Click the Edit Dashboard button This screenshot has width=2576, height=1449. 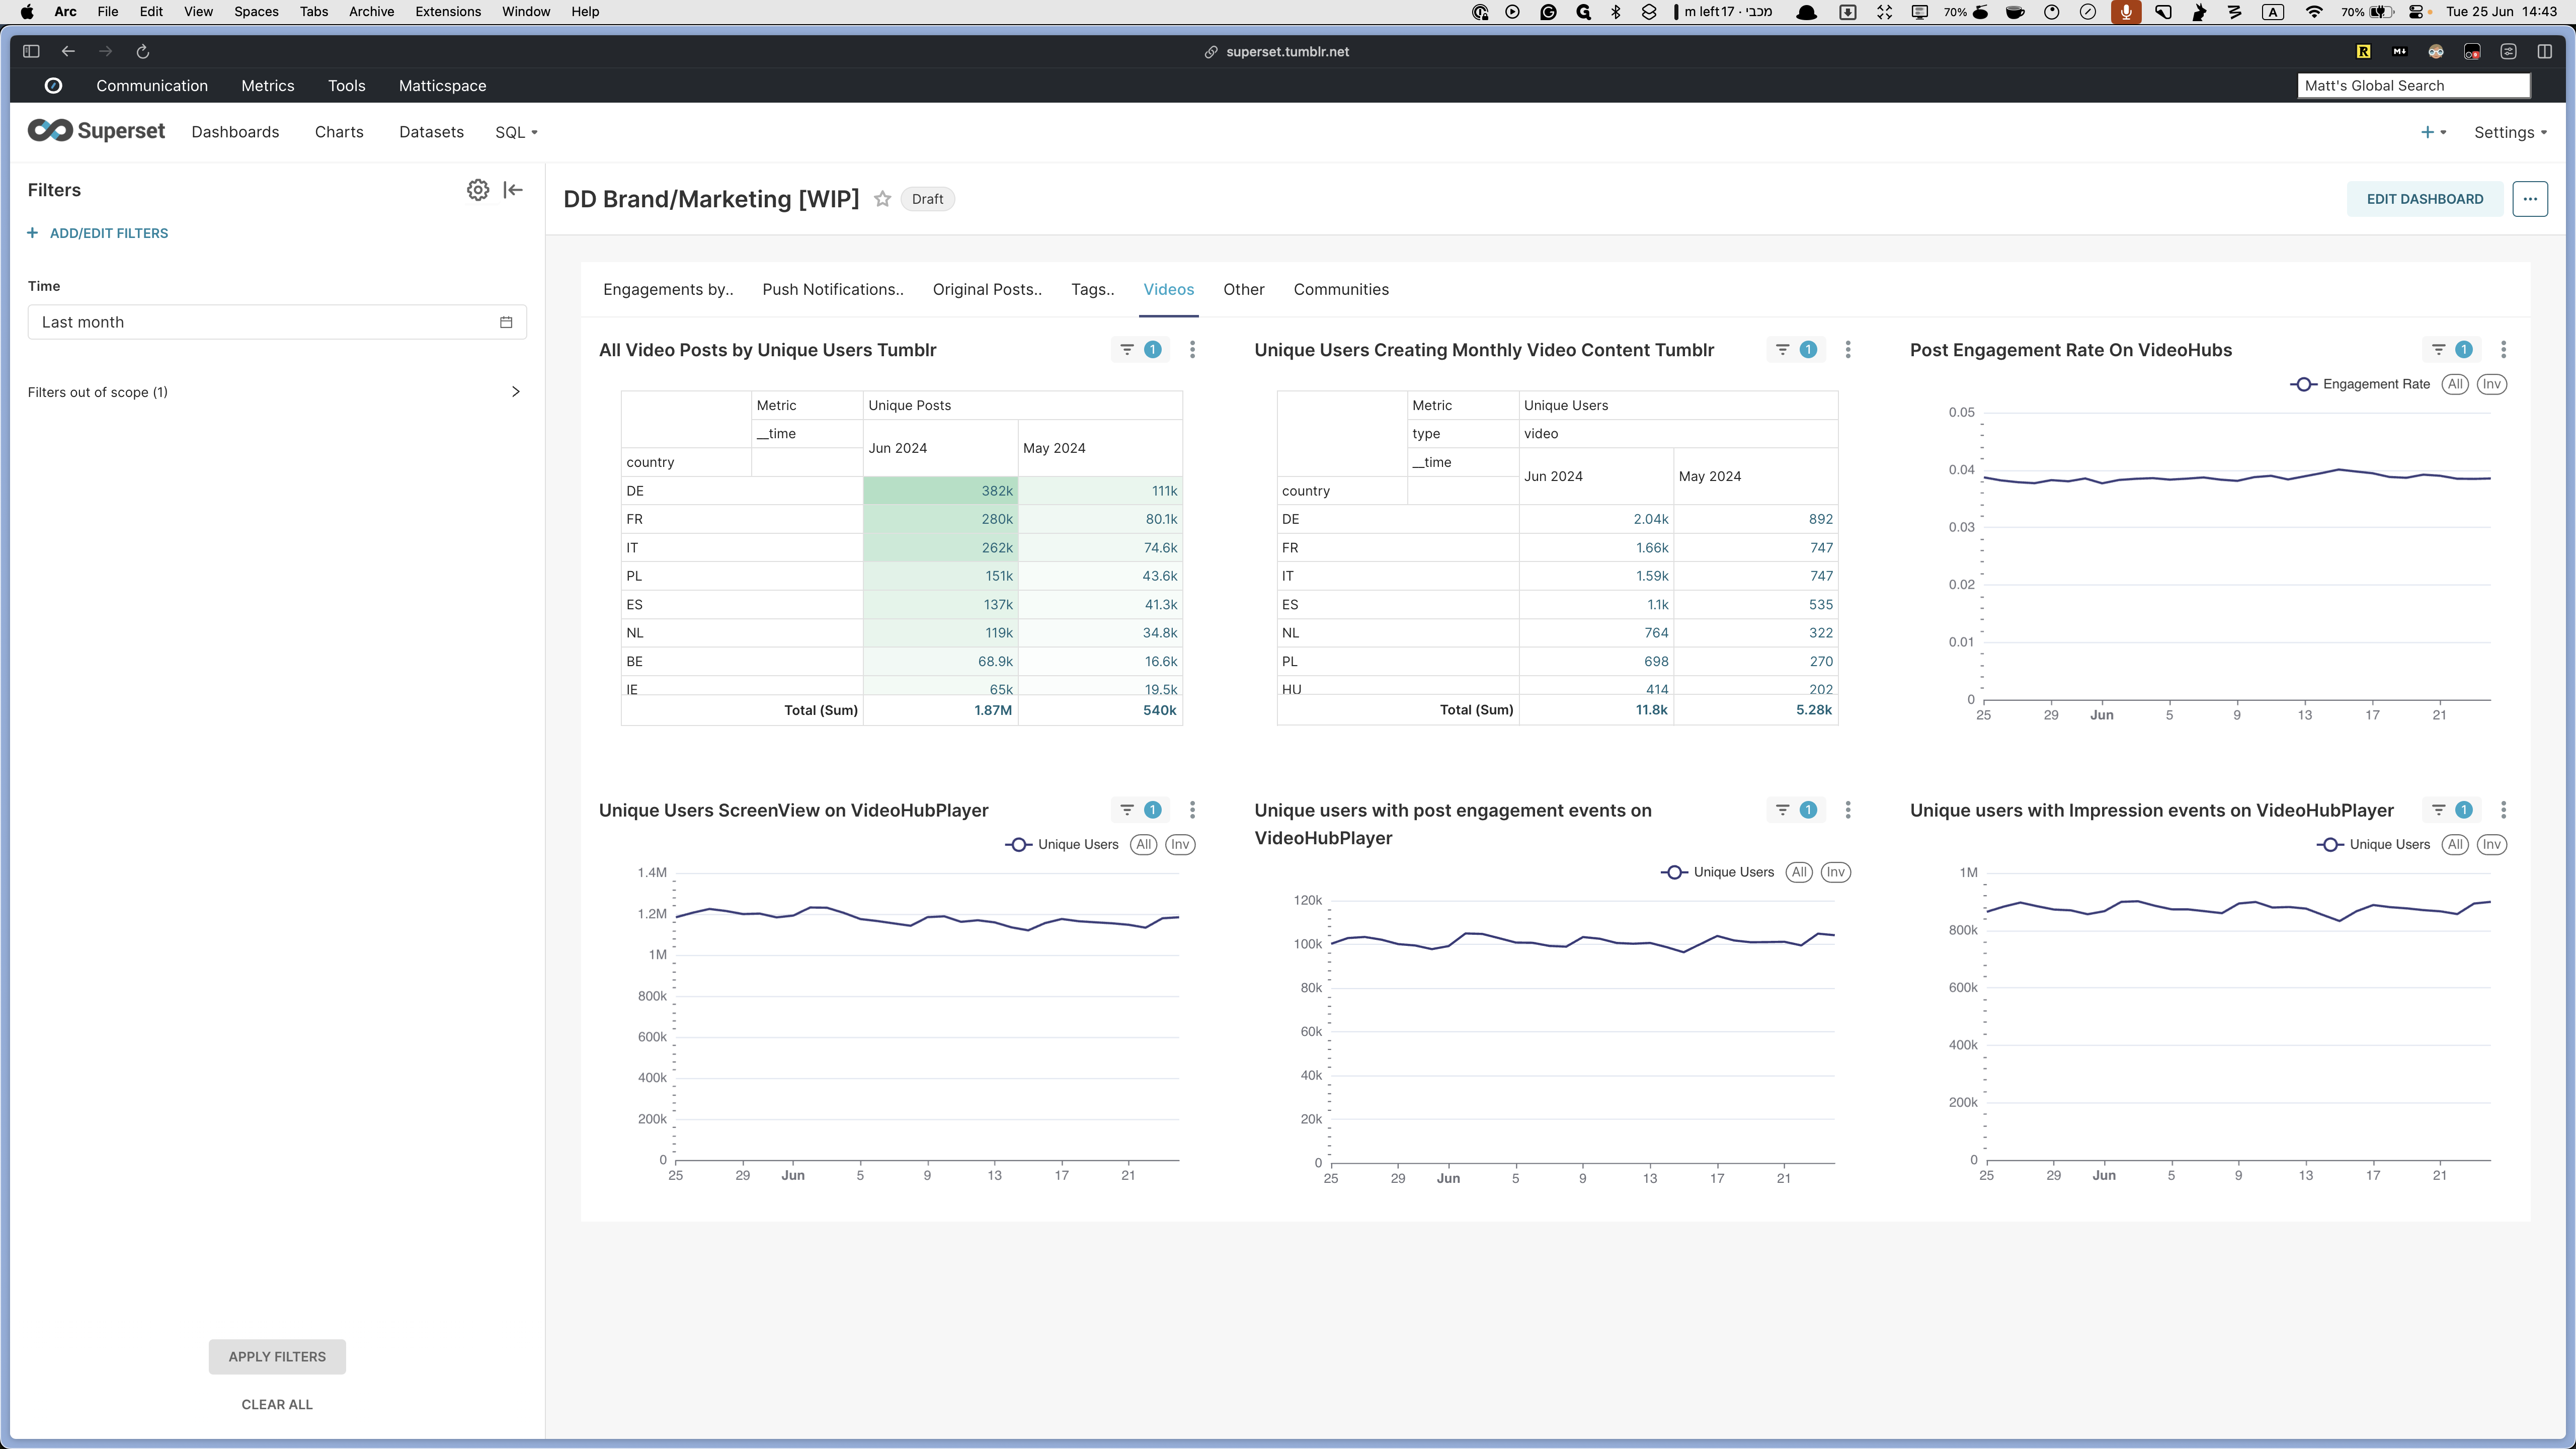[x=2424, y=199]
